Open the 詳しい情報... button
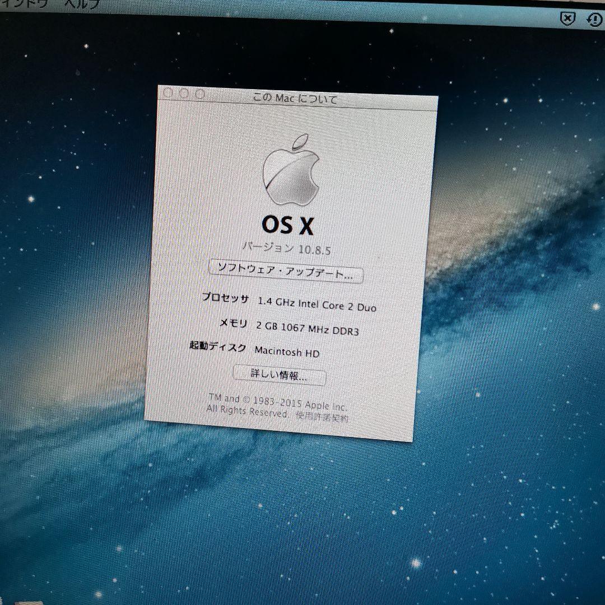This screenshot has width=605, height=605. click(280, 374)
